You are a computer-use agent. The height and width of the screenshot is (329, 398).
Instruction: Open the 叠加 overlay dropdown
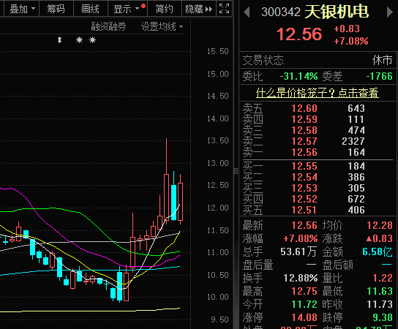click(22, 9)
